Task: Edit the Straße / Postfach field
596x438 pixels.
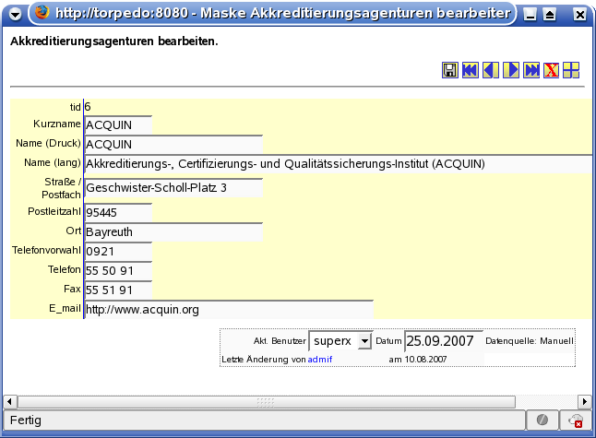Action: 173,188
